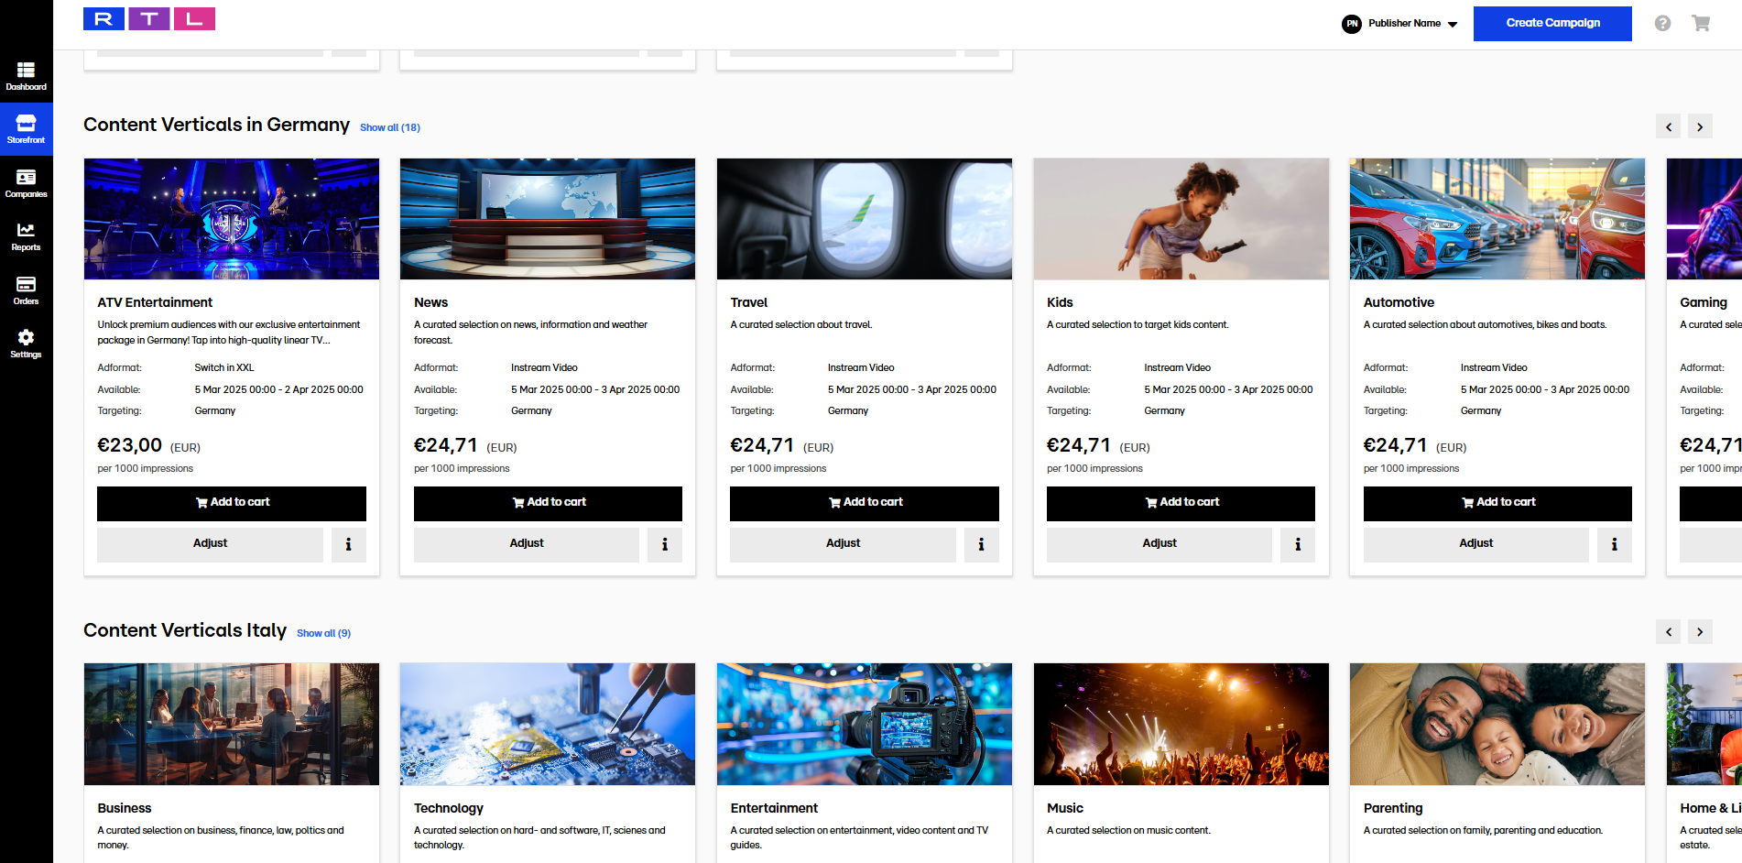
Task: Open the Reports section in sidebar
Action: point(26,236)
